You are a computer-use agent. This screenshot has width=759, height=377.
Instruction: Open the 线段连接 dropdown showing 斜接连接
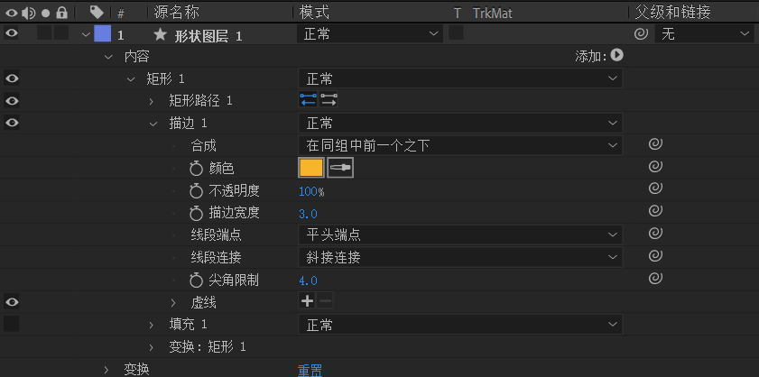tap(460, 258)
